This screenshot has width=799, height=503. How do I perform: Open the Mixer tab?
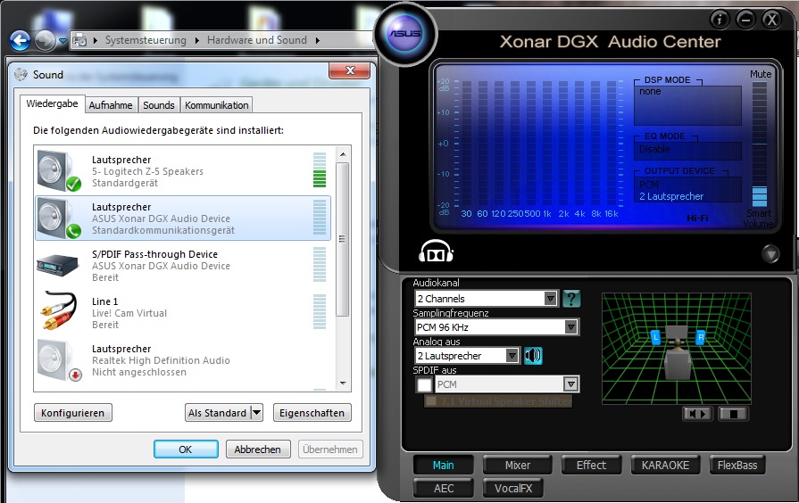tap(517, 465)
